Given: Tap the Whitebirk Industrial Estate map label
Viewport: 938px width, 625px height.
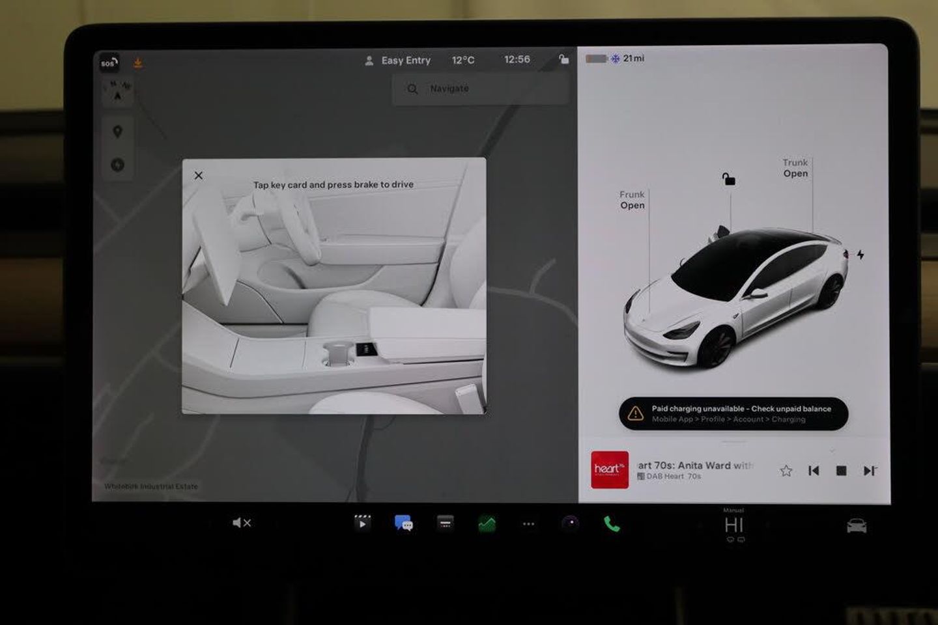Looking at the screenshot, I should pyautogui.click(x=151, y=486).
